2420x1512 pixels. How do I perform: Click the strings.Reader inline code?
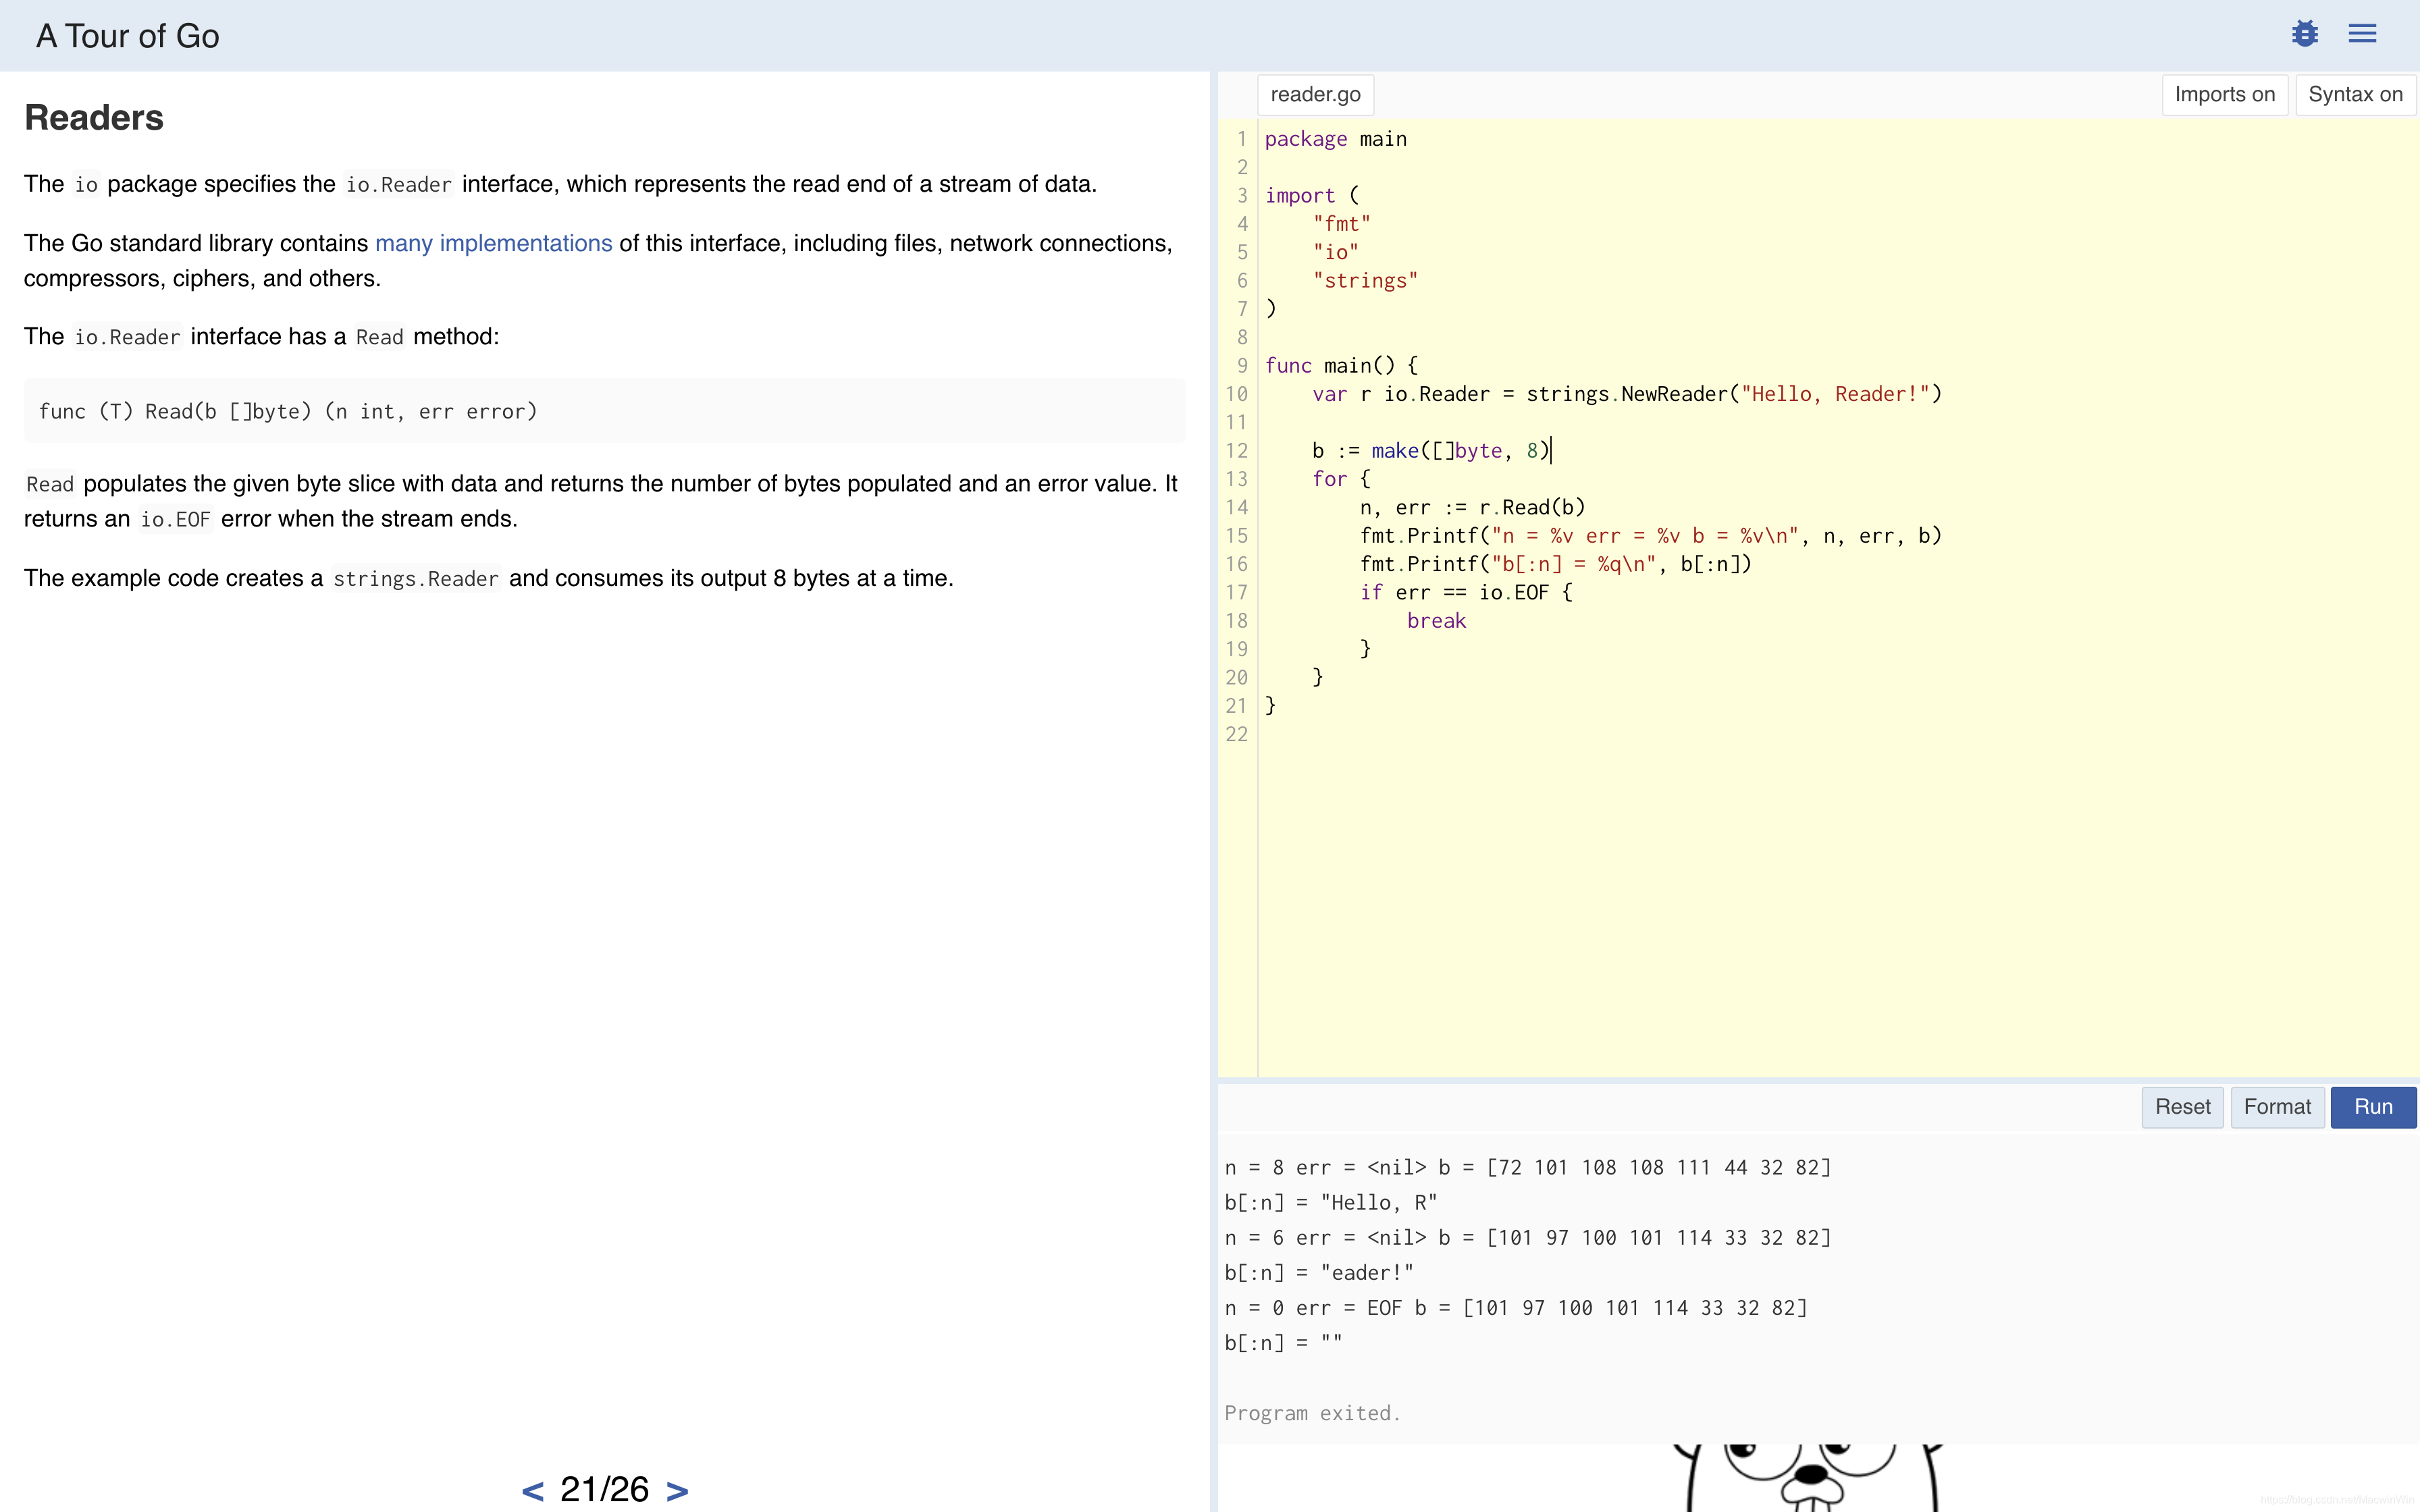[x=415, y=579]
